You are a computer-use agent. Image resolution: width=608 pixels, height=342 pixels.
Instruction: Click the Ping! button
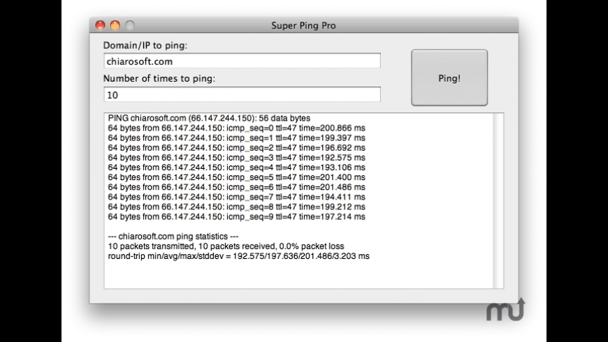coord(449,77)
